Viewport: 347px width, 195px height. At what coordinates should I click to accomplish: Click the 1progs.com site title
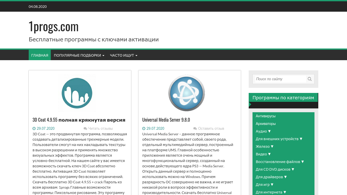[x=54, y=26]
